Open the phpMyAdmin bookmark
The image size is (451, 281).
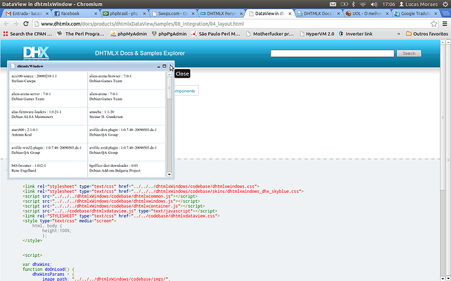(x=129, y=34)
